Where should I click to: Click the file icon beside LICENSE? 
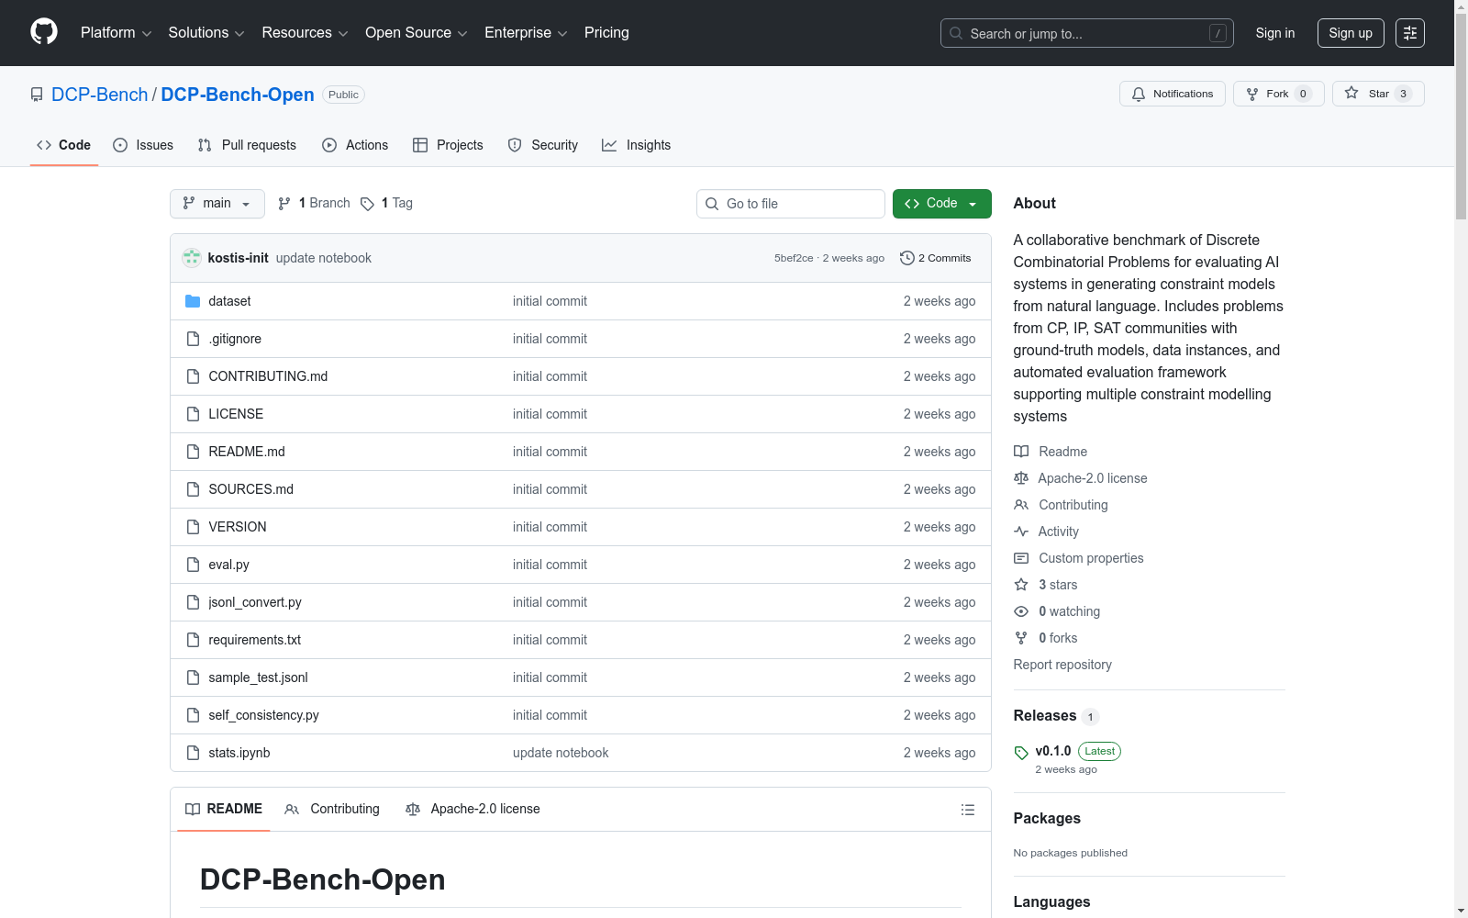(x=193, y=414)
